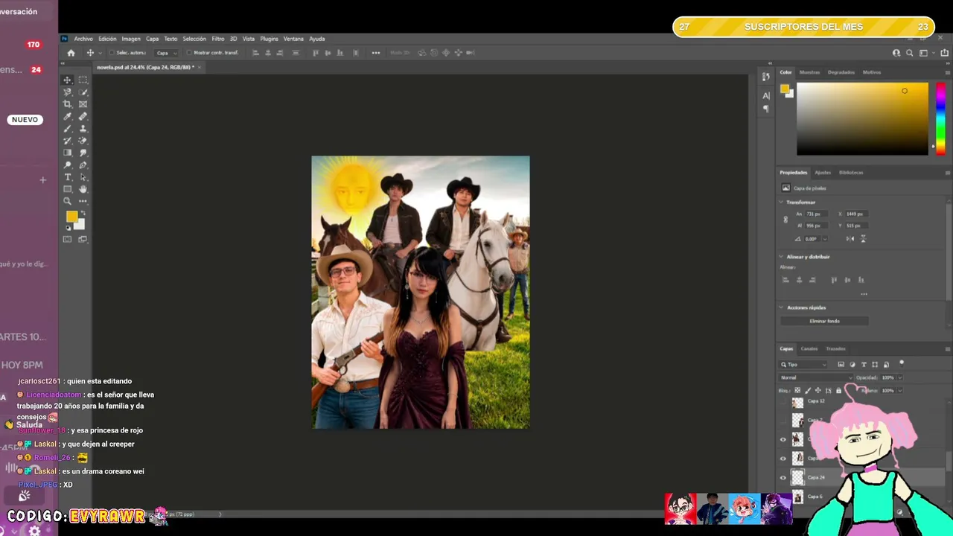Viewport: 953px width, 536px height.
Task: Open the Archivo menu
Action: coord(83,39)
